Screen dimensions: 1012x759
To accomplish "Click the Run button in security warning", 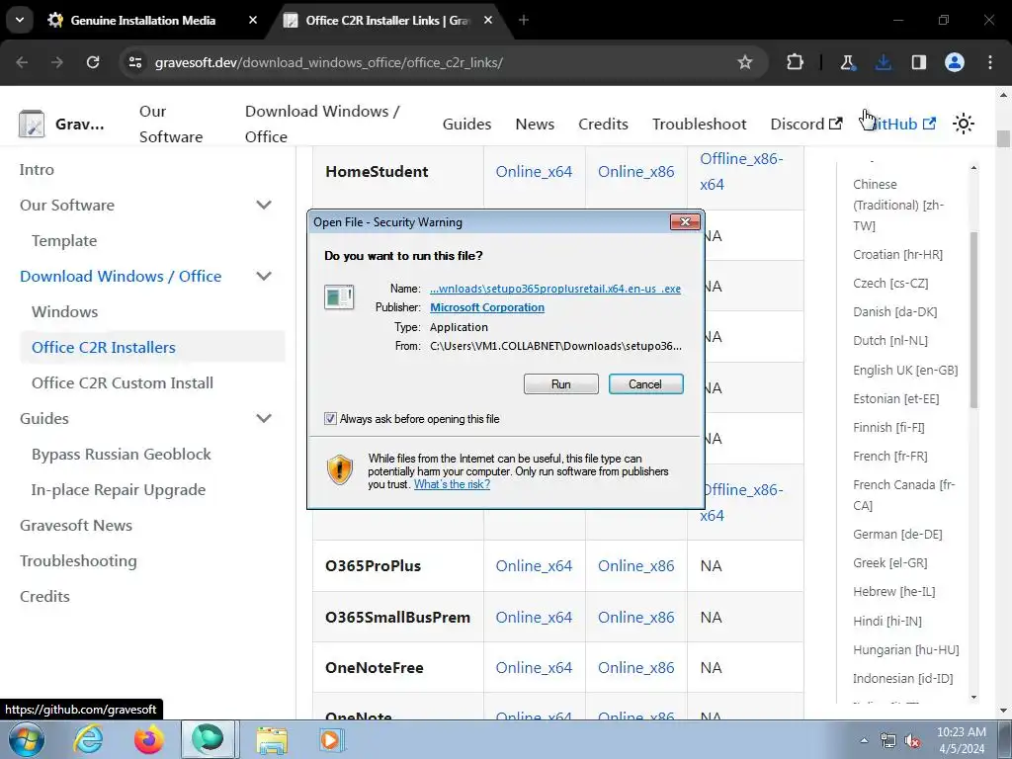I will pos(561,384).
